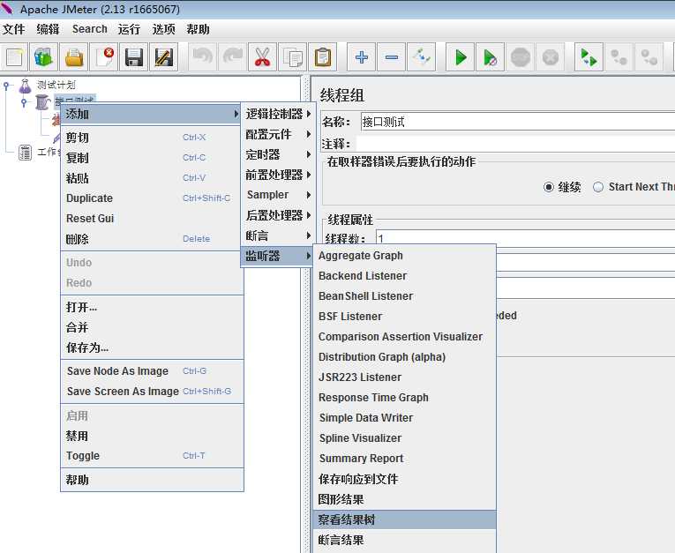Click 删除 in context menu
The width and height of the screenshot is (675, 553).
click(x=152, y=239)
